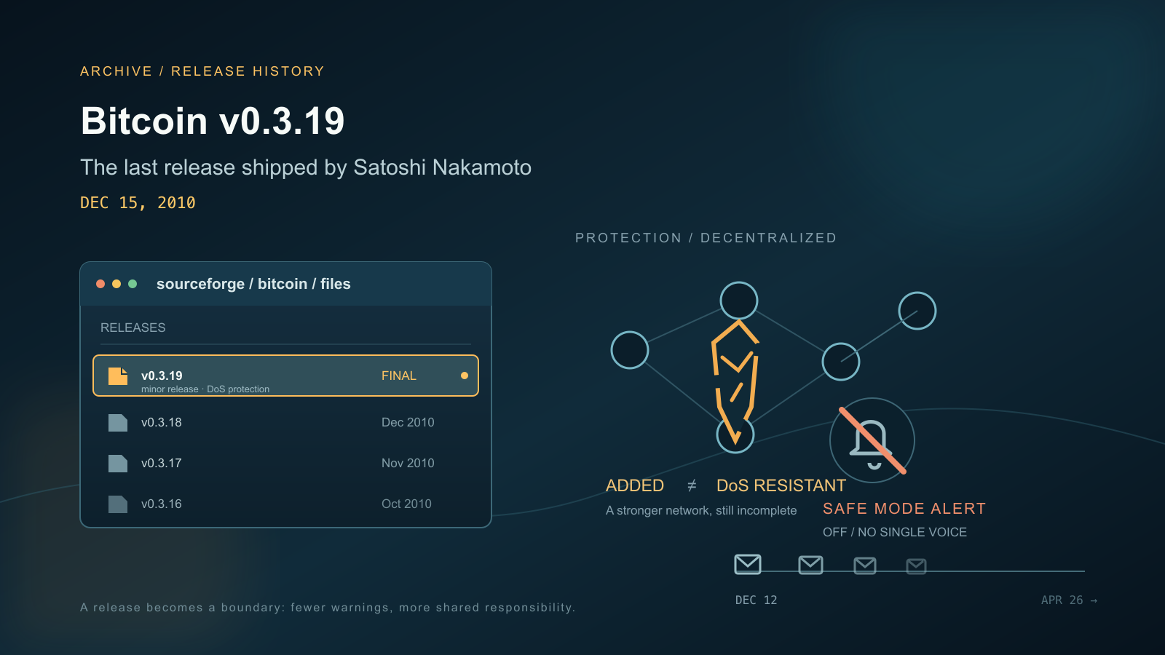Viewport: 1165px width, 655px height.
Task: Click the second envelope icon on timeline
Action: click(810, 565)
